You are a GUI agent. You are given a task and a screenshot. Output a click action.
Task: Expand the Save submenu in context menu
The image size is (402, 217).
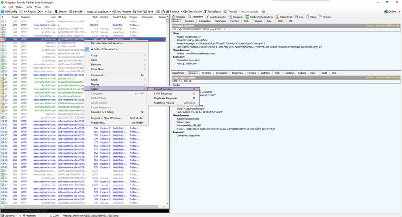click(116, 60)
